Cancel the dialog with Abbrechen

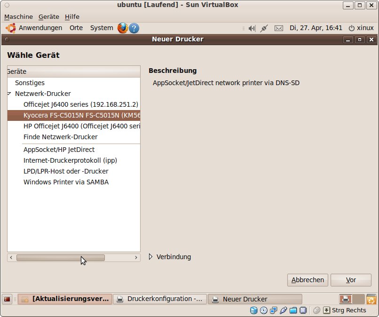(308, 280)
